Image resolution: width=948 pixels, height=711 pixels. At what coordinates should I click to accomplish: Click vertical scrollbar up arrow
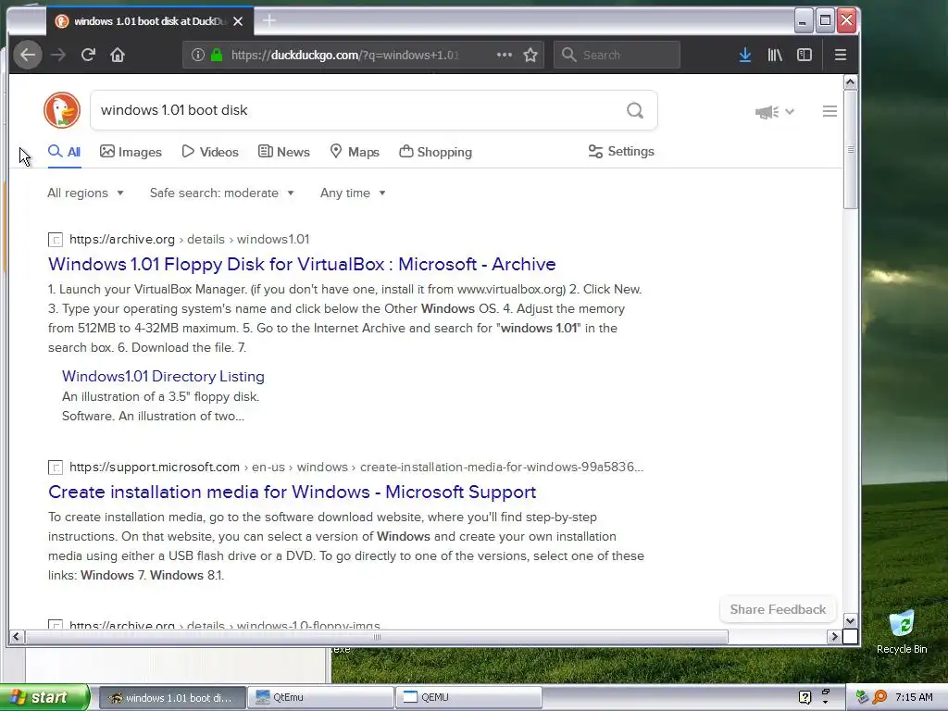click(x=850, y=82)
